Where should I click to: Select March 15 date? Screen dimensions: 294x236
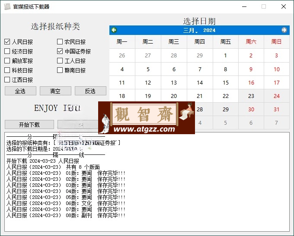(226, 82)
